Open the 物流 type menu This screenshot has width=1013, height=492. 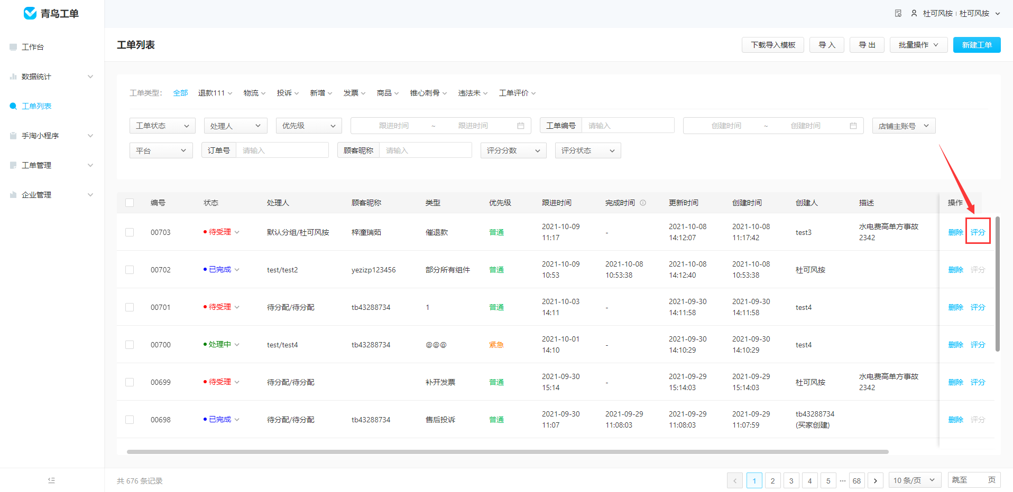(x=254, y=93)
